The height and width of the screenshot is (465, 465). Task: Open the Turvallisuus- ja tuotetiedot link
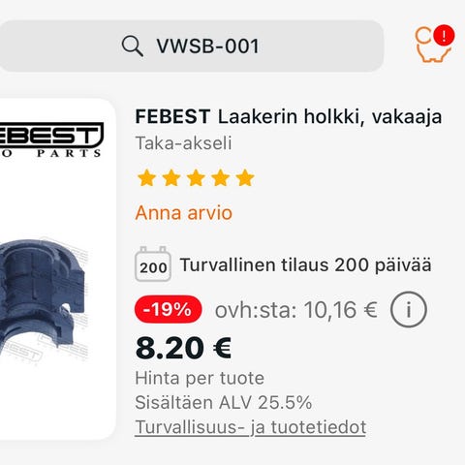point(250,427)
